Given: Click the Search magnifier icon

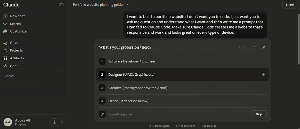Looking at the screenshot, I should click(x=5, y=24).
